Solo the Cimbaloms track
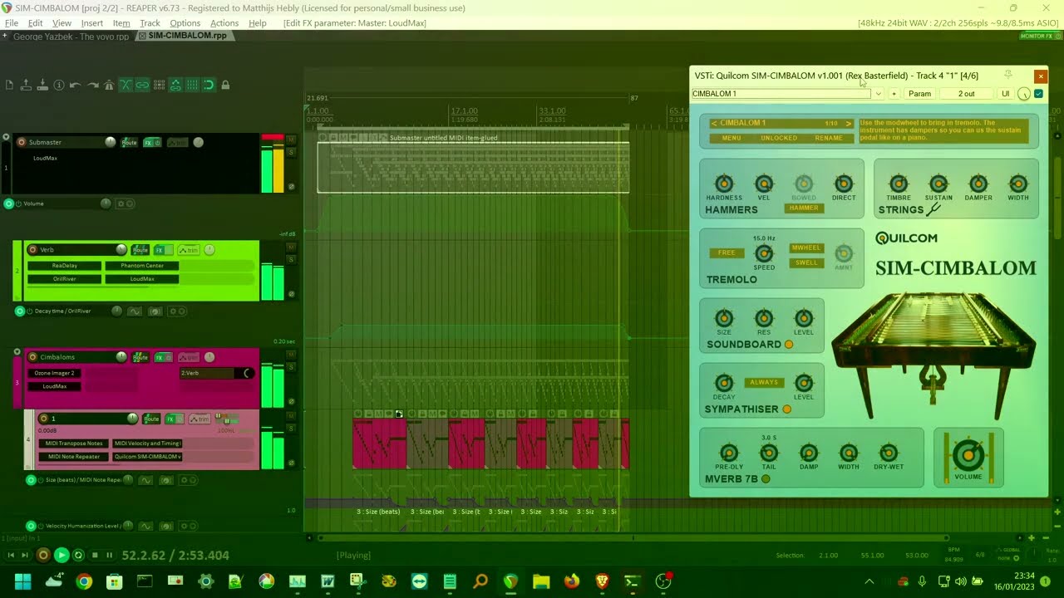This screenshot has height=598, width=1064. (x=292, y=367)
